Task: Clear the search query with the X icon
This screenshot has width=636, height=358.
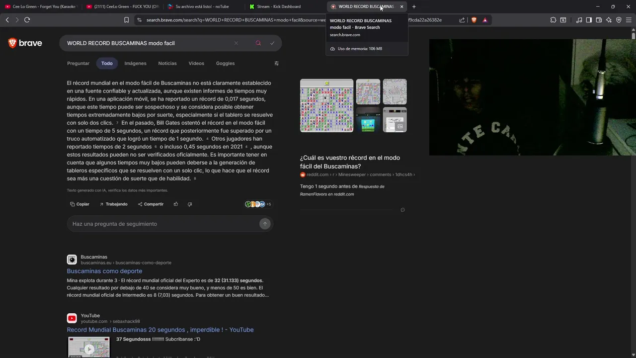Action: [x=236, y=43]
